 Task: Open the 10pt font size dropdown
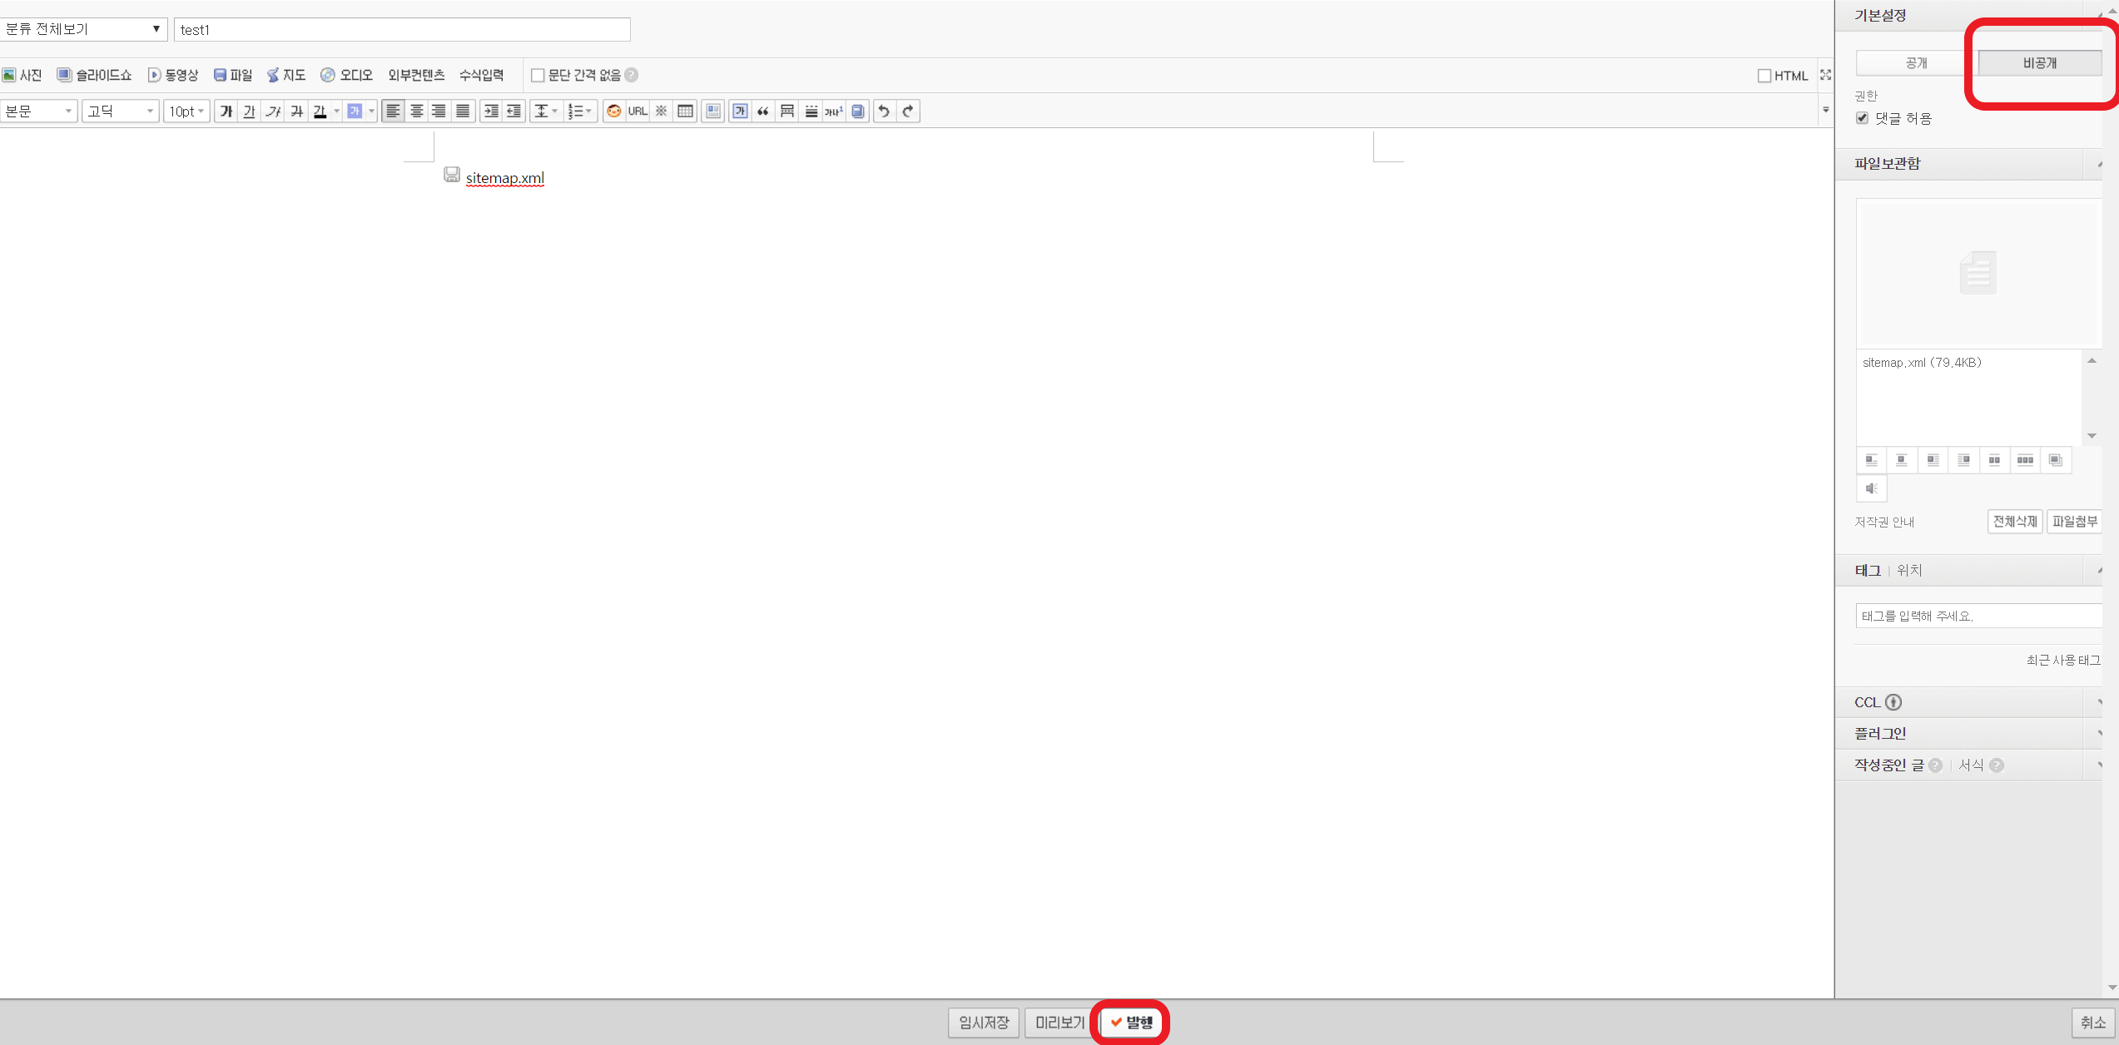[x=186, y=111]
